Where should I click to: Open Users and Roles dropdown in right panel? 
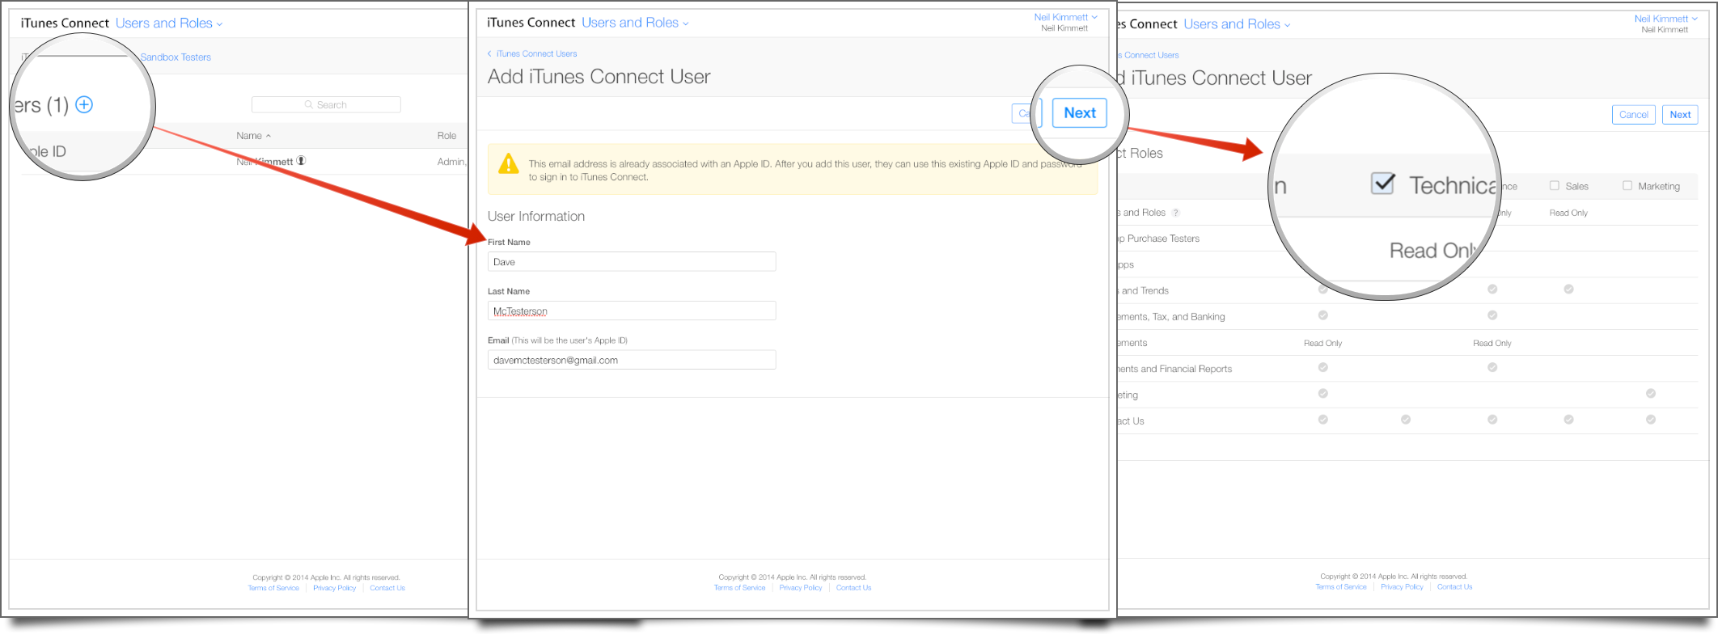pyautogui.click(x=1237, y=24)
